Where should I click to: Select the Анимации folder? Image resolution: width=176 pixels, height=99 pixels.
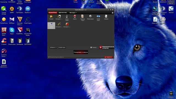[20, 42]
